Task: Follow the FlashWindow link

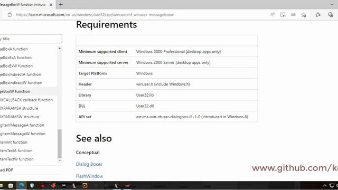Action: [x=89, y=176]
